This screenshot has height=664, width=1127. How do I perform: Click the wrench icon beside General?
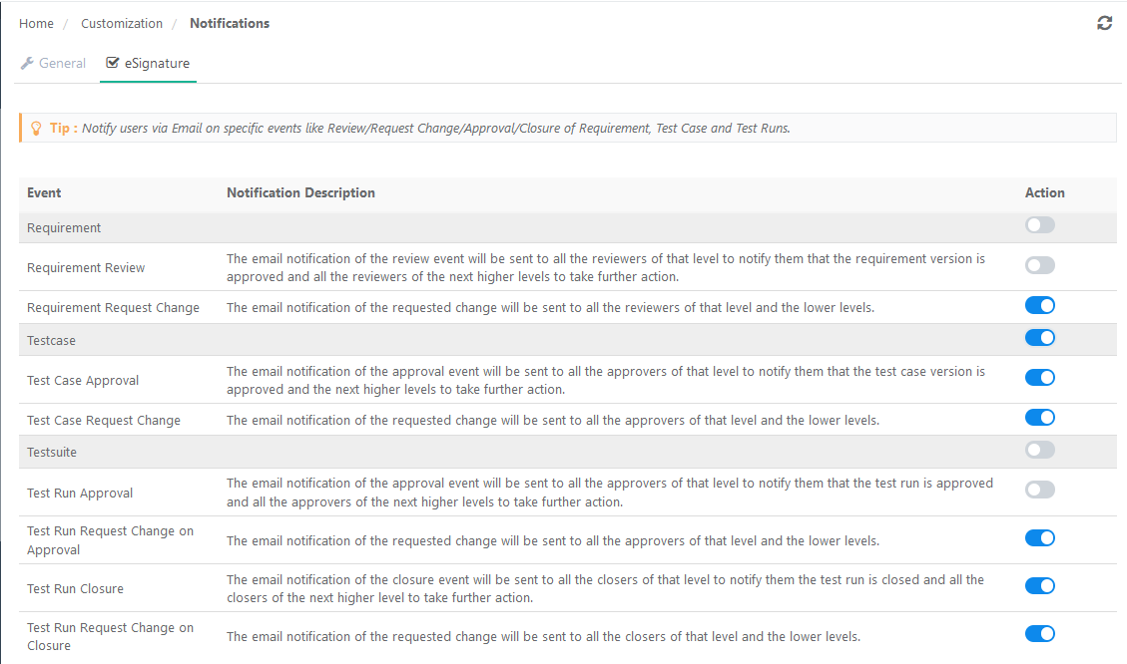click(26, 62)
